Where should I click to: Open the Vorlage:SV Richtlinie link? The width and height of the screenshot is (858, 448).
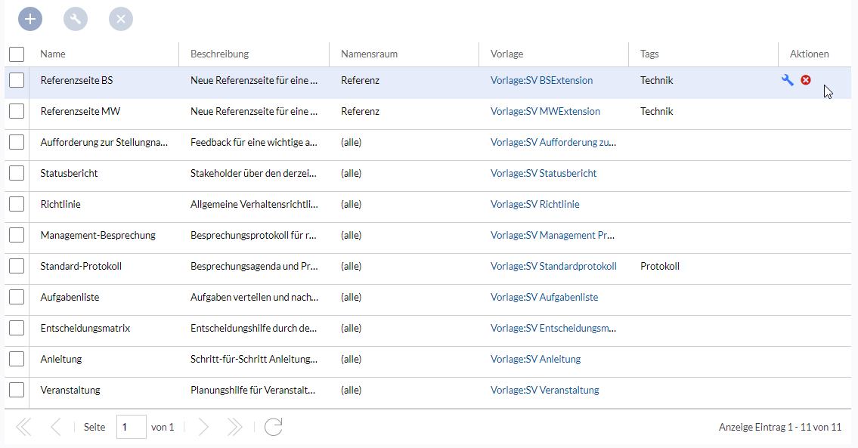point(534,204)
